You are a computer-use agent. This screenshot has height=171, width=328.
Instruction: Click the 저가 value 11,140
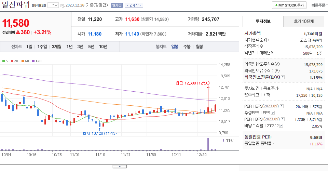132,34
